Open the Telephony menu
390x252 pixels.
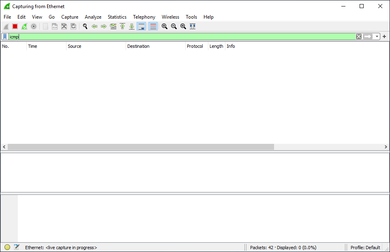(144, 17)
